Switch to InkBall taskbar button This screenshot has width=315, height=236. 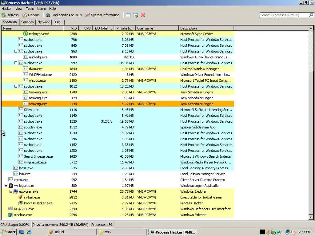tap(72, 232)
